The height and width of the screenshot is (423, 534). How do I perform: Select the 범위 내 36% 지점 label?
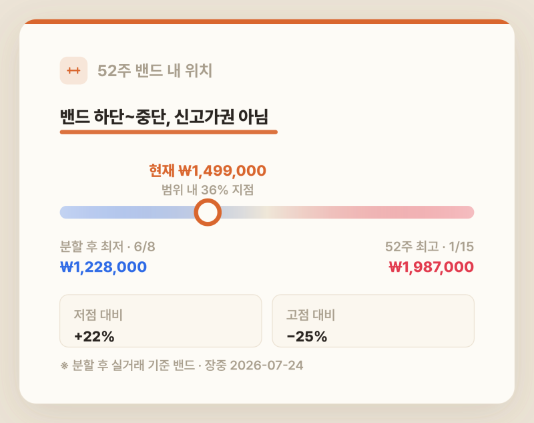(208, 190)
